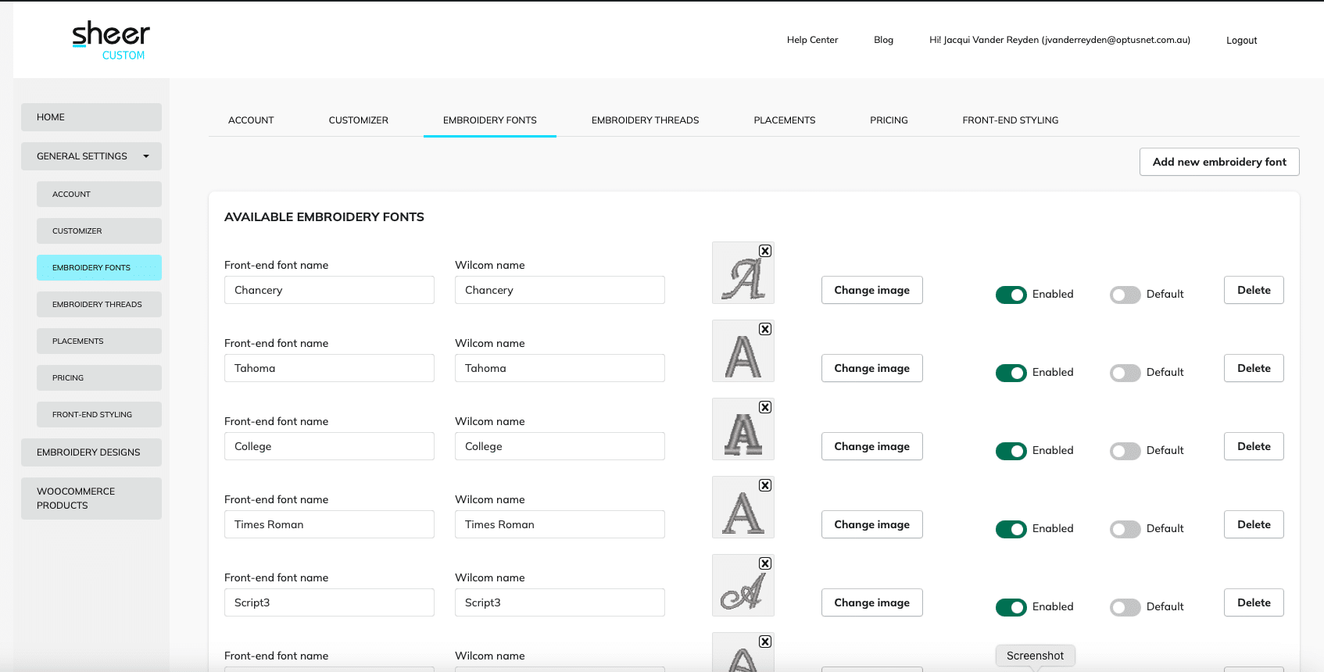Disable the College font Enabled toggle
The width and height of the screenshot is (1324, 672).
pos(1011,451)
